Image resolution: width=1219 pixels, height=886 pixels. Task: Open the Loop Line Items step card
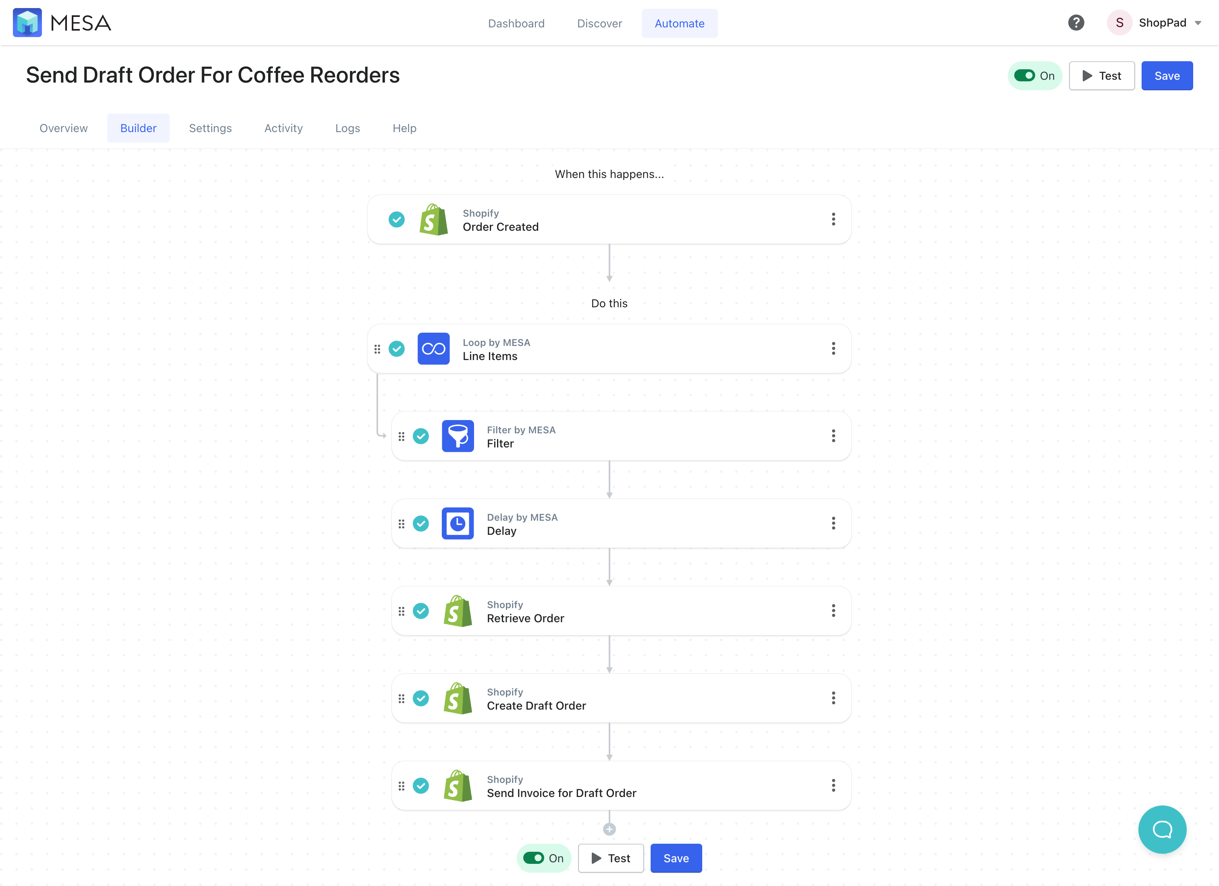(x=609, y=348)
